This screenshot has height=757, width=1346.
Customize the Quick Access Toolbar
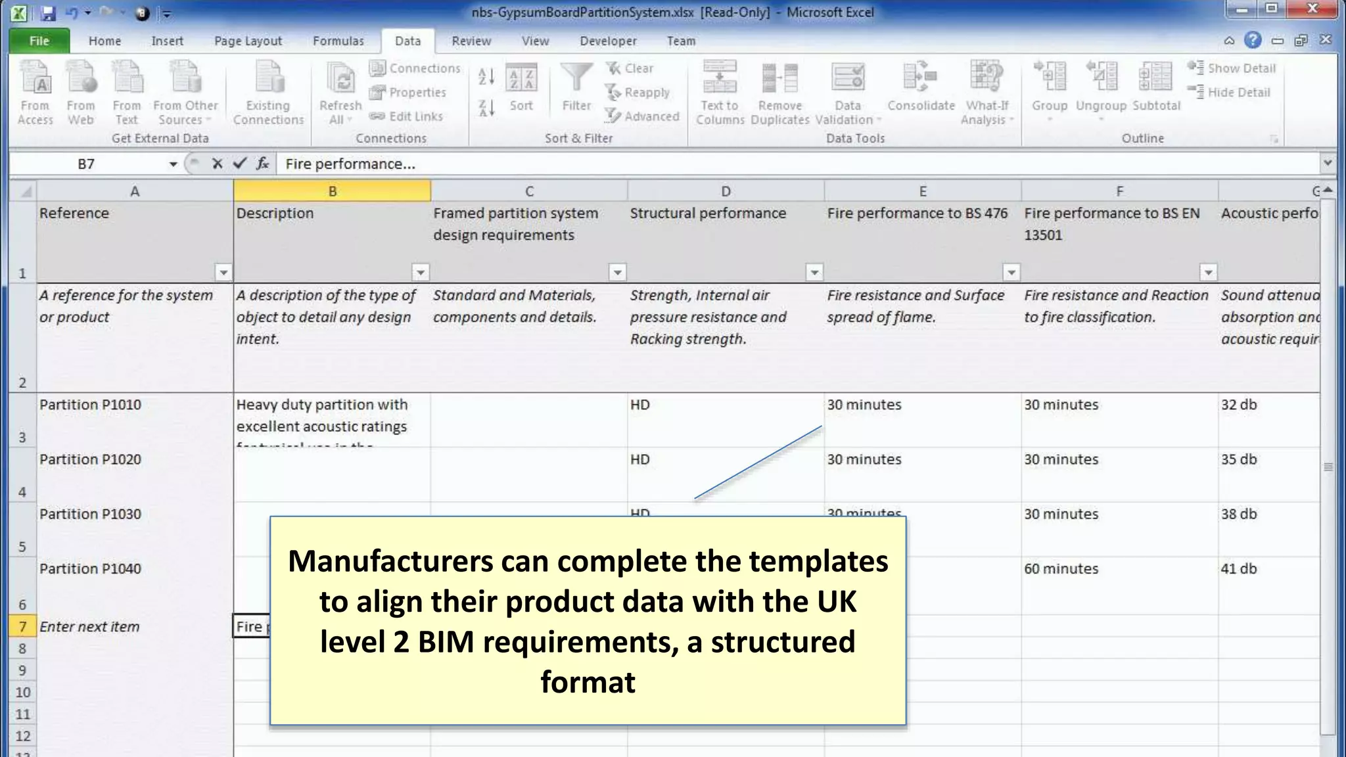(x=167, y=13)
